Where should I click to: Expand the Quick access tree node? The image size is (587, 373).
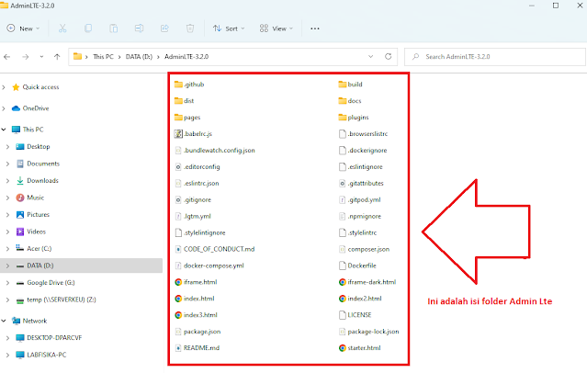4,87
